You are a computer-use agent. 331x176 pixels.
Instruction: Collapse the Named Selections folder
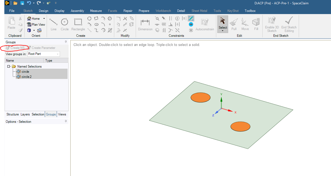click(x=9, y=67)
